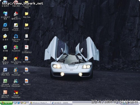Switch to Windows Media Player taskbar button
The height and width of the screenshot is (105, 140).
pos(39,103)
